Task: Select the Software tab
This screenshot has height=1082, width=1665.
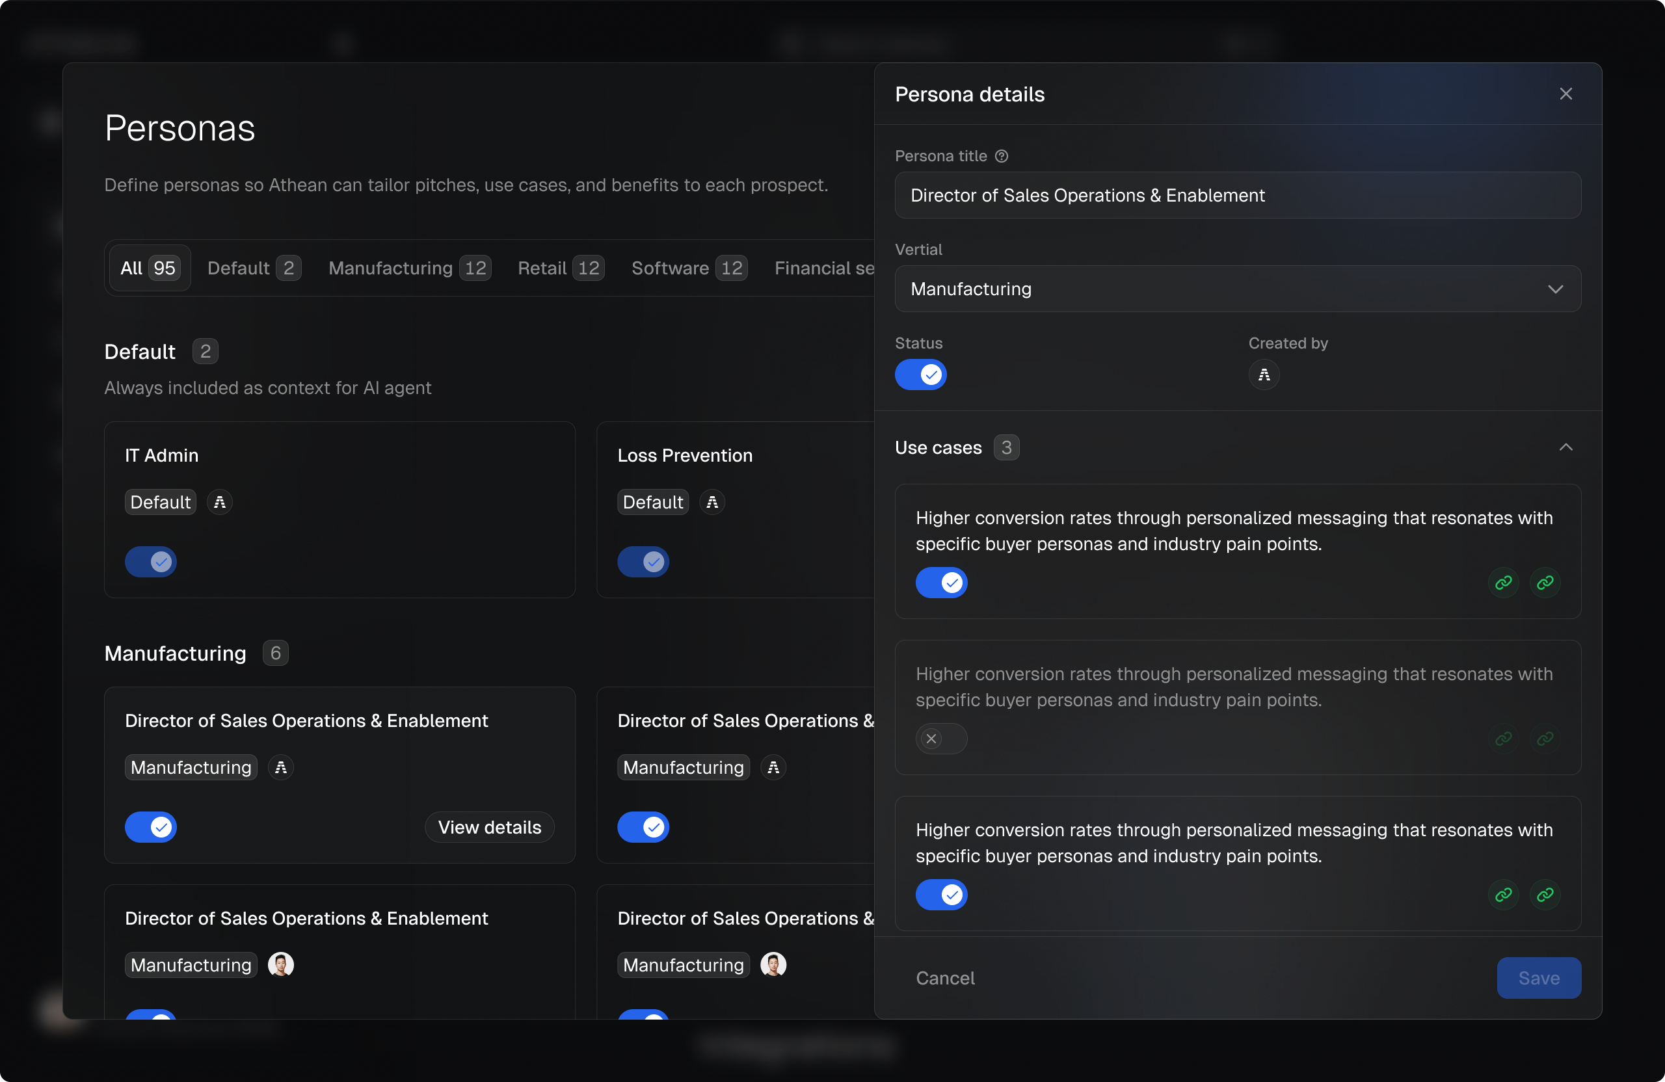Action: click(688, 268)
